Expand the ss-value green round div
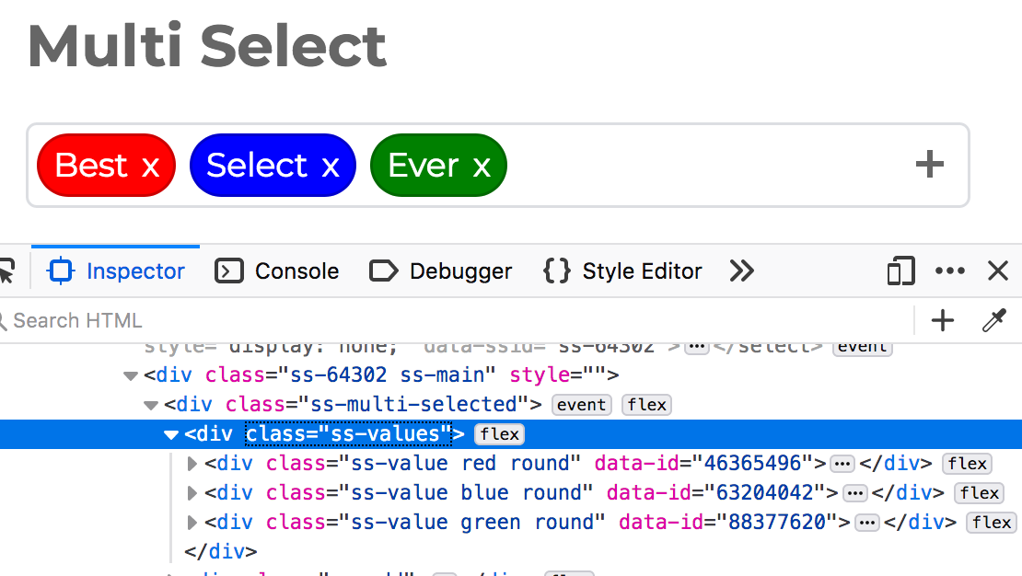Image resolution: width=1022 pixels, height=576 pixels. click(192, 523)
